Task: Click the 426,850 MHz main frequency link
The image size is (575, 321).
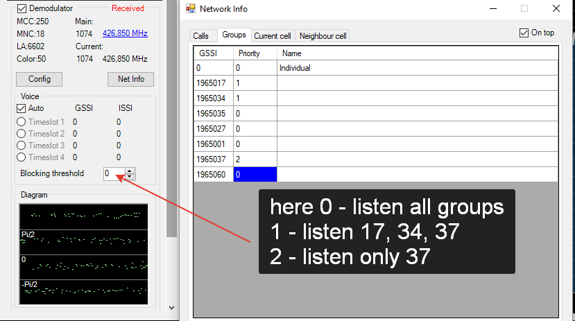Action: tap(125, 33)
